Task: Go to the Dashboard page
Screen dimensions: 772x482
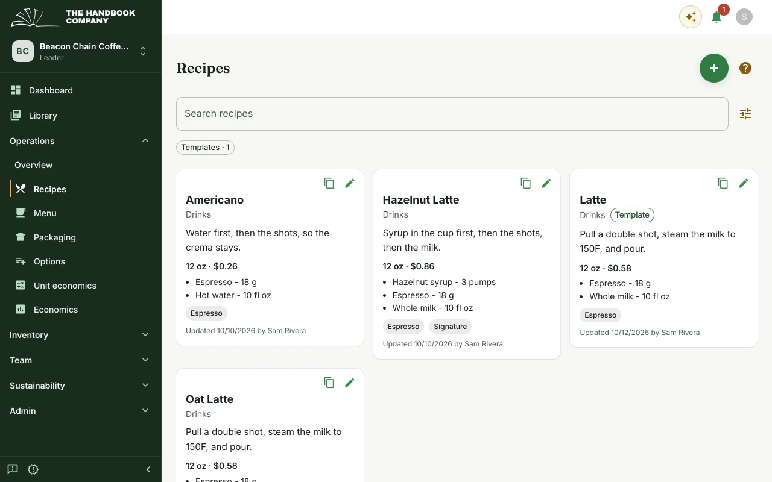Action: (81, 90)
